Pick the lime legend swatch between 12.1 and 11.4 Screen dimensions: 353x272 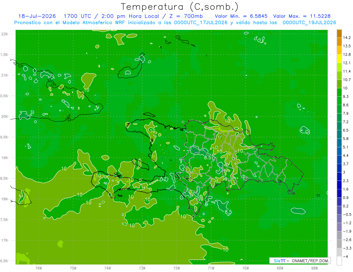pos(339,67)
